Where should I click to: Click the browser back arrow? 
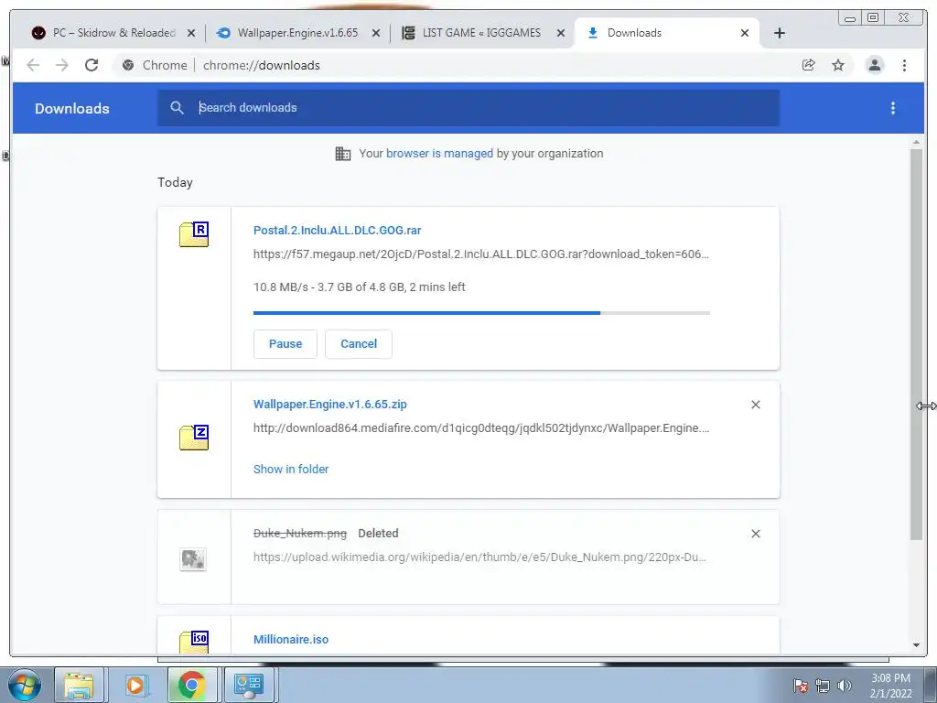(x=33, y=65)
